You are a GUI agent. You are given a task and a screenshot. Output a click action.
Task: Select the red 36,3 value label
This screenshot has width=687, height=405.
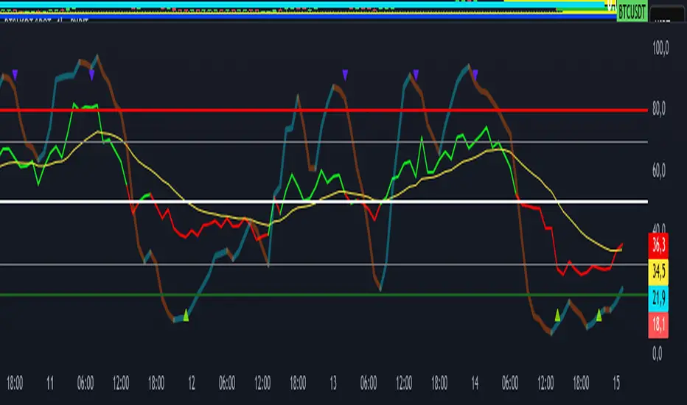tap(658, 244)
